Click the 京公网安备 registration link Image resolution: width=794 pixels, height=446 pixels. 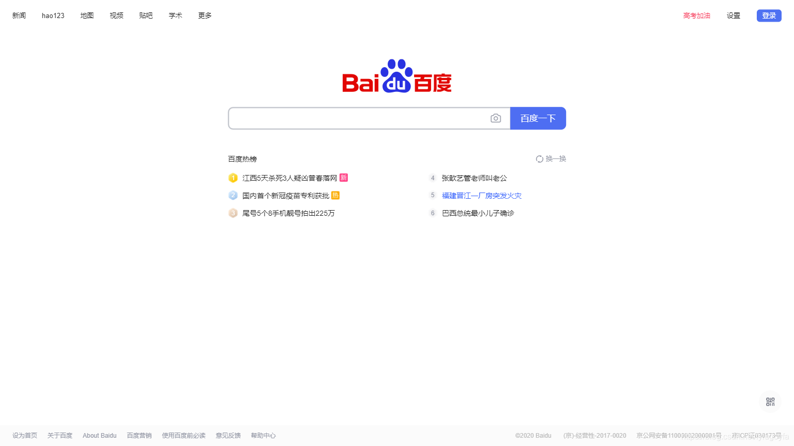(679, 436)
